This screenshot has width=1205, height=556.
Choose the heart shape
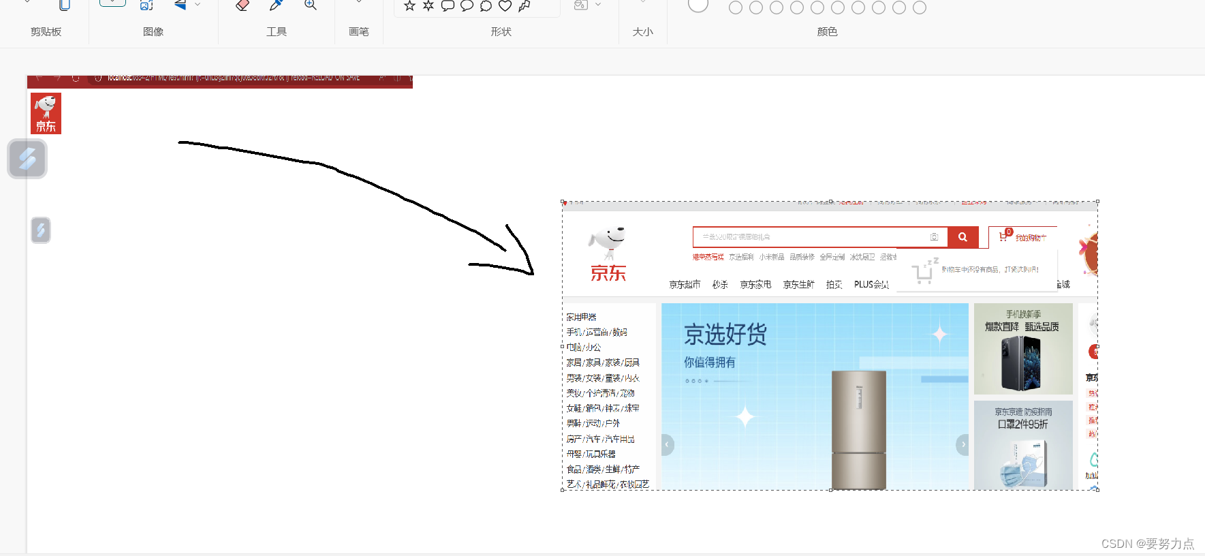[505, 6]
